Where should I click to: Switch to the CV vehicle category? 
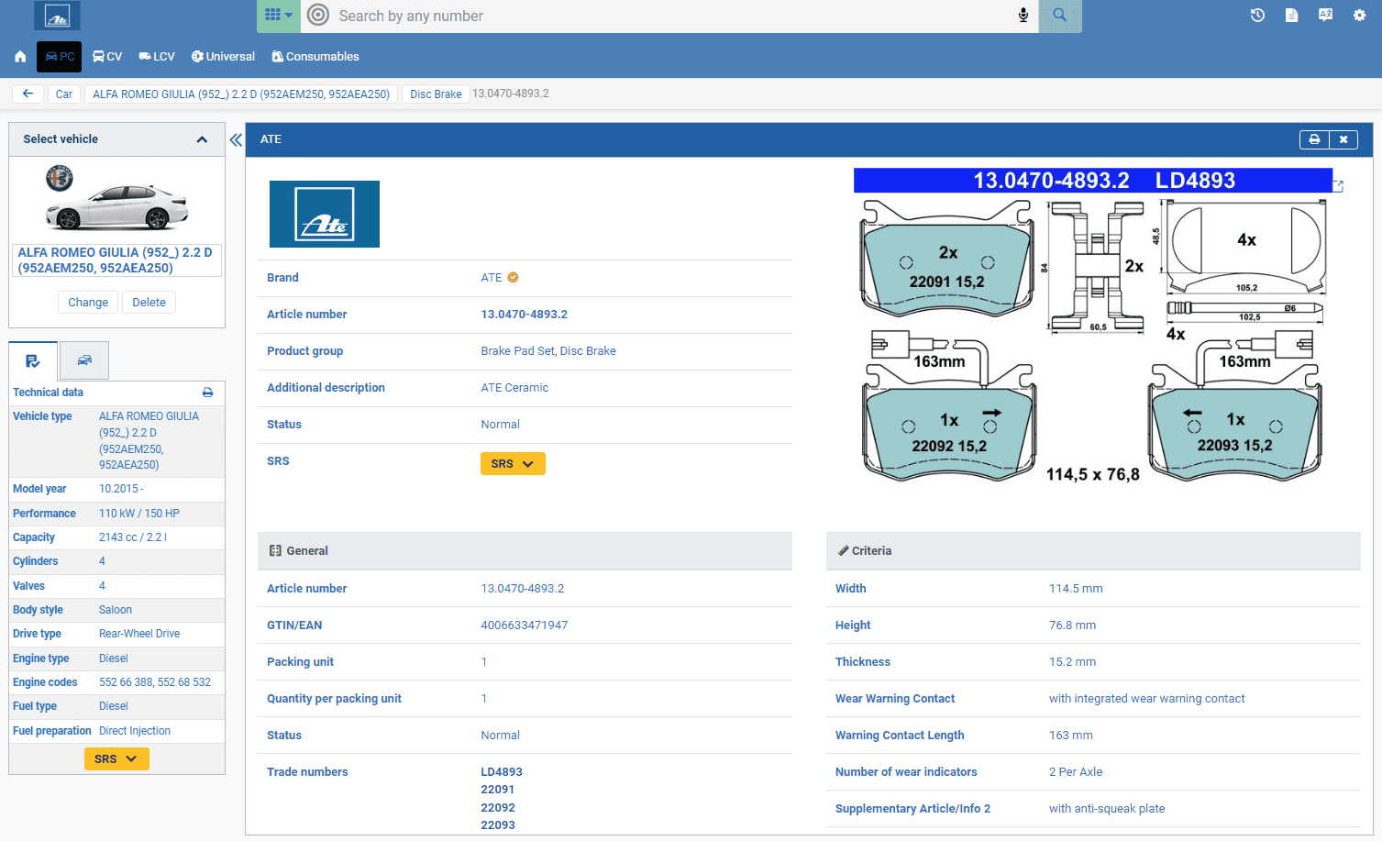coord(107,57)
